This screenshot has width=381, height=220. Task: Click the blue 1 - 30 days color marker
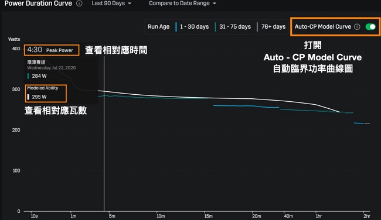click(176, 27)
